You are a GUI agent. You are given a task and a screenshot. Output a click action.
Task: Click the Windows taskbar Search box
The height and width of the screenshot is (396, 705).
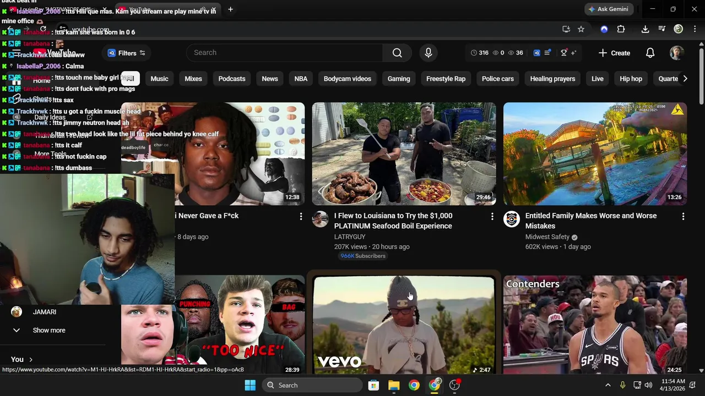pos(313,385)
